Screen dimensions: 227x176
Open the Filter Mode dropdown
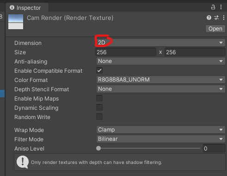160,139
